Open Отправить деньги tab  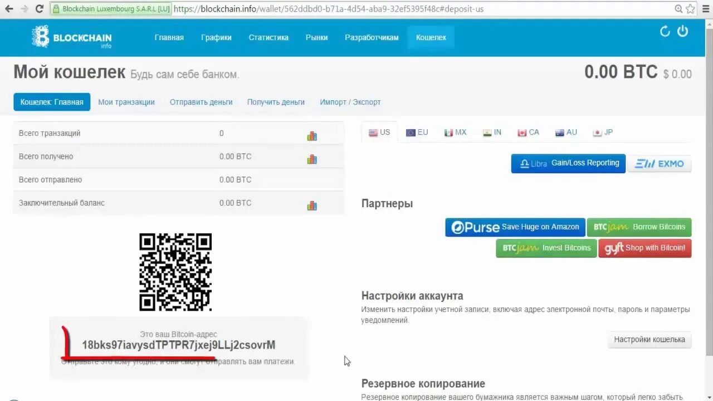pyautogui.click(x=201, y=102)
